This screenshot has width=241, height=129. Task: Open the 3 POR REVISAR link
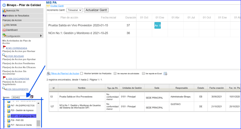pos(15,56)
